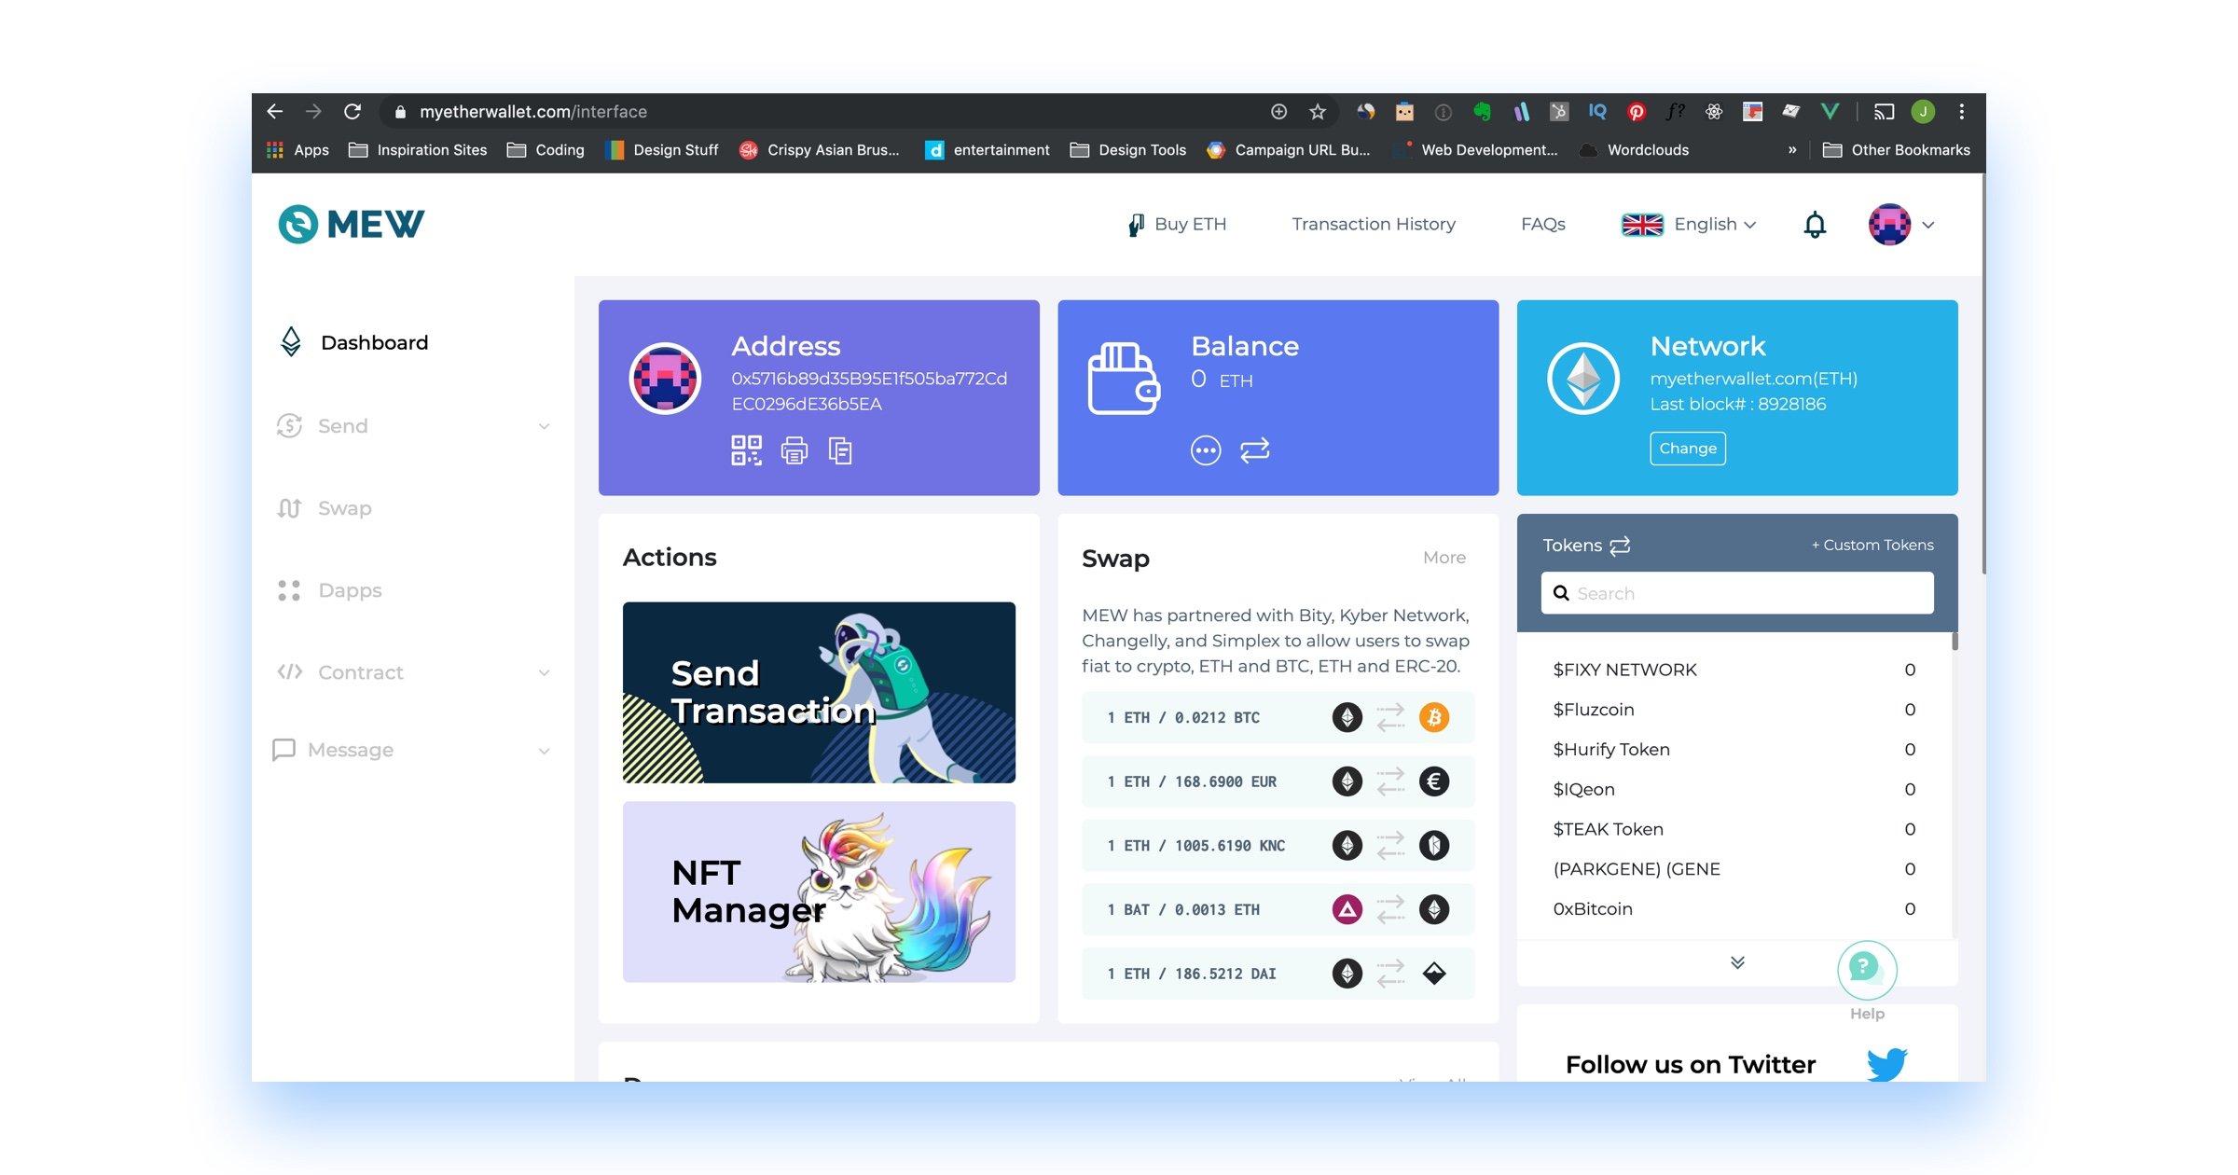Refresh the ETH balance
This screenshot has width=2238, height=1175.
1255,450
